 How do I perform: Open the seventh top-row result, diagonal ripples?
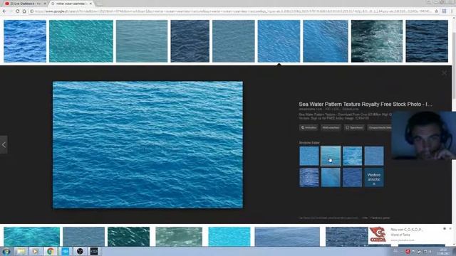click(326, 41)
